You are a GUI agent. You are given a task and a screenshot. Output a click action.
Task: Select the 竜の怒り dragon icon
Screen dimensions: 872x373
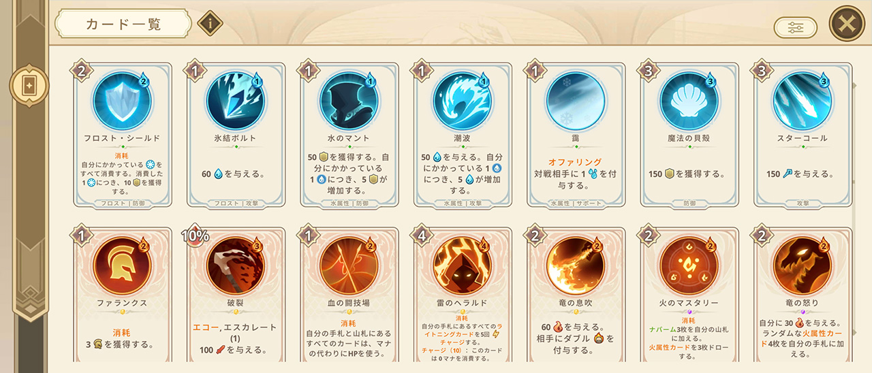[x=801, y=264]
